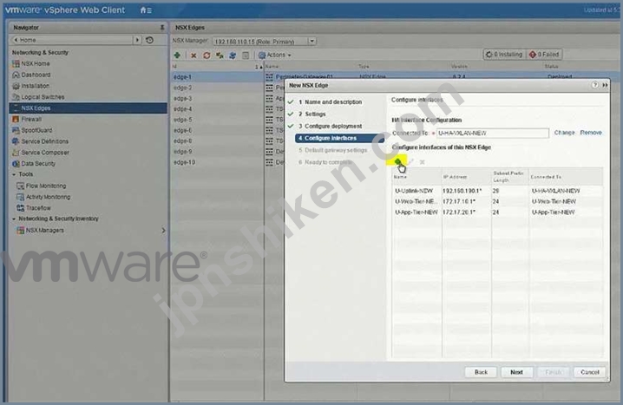The height and width of the screenshot is (405, 623).
Task: Click the Connected To input field
Action: [493, 133]
